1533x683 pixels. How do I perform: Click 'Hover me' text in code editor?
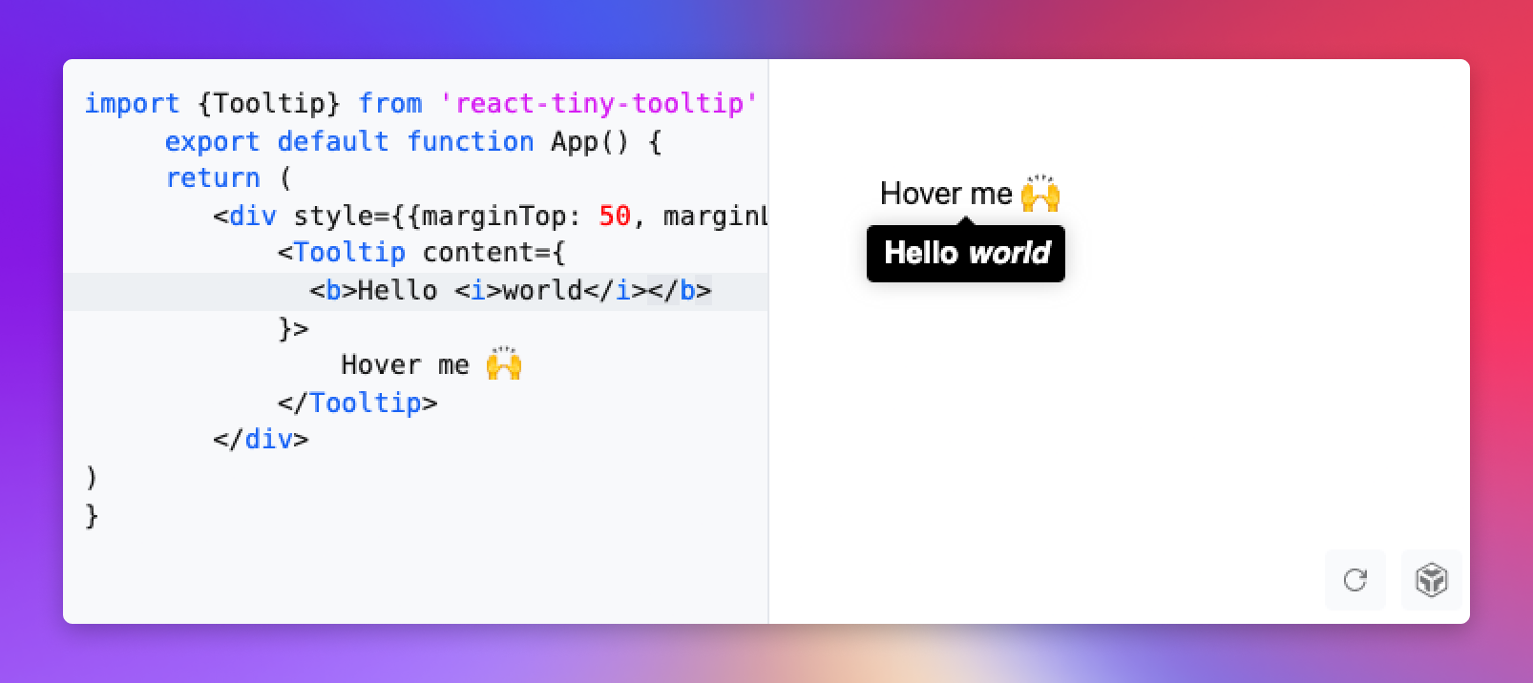(431, 365)
